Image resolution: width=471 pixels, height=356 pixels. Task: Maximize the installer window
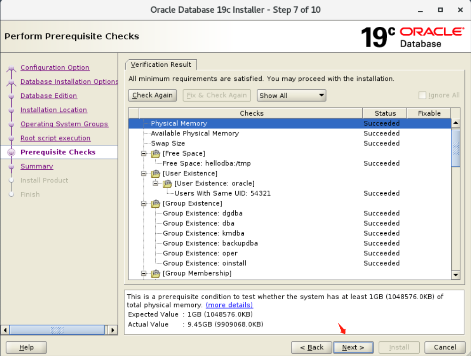[440, 10]
